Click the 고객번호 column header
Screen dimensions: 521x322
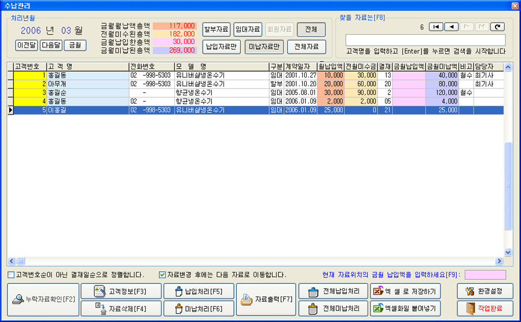(30, 66)
